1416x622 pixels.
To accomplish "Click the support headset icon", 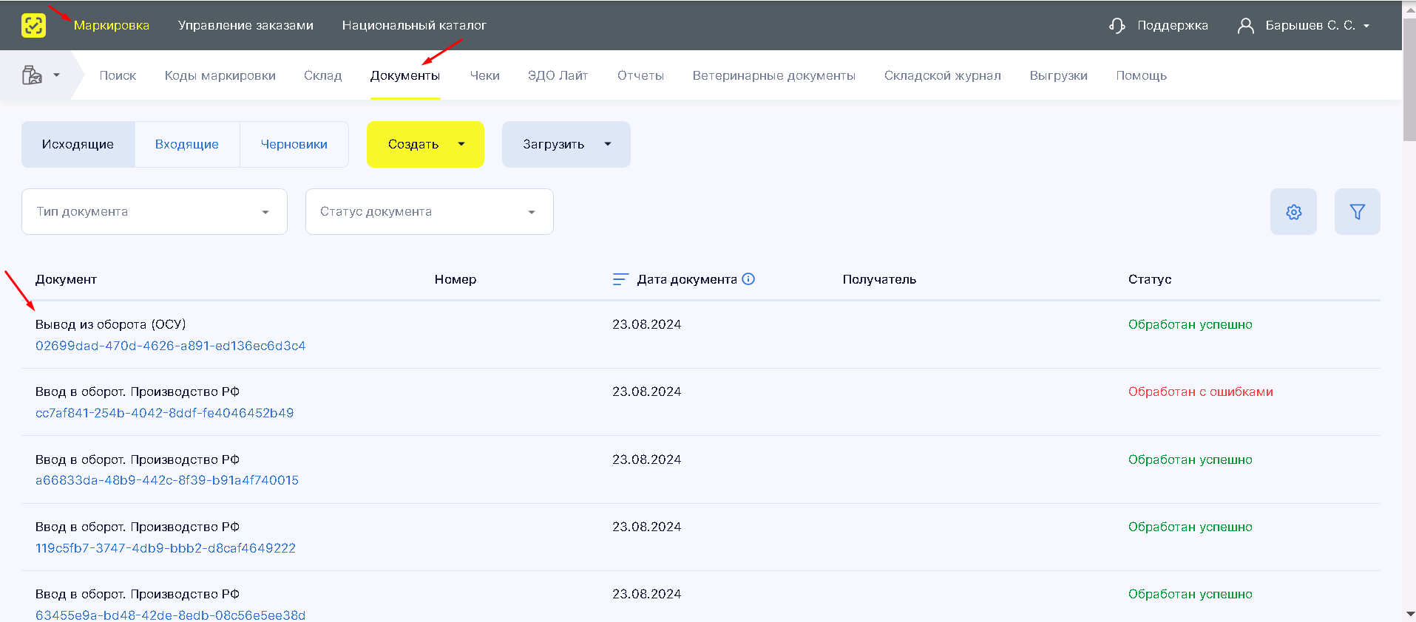I will 1117,26.
